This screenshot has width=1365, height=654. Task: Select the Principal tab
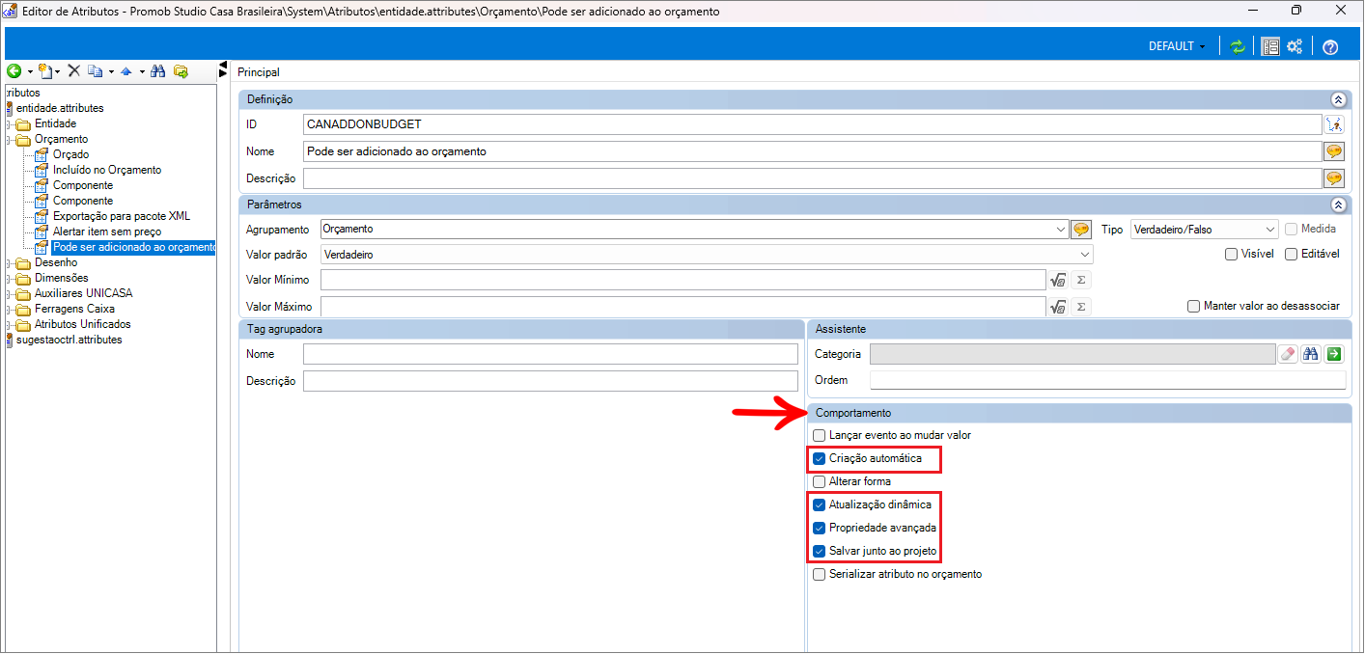(x=259, y=72)
